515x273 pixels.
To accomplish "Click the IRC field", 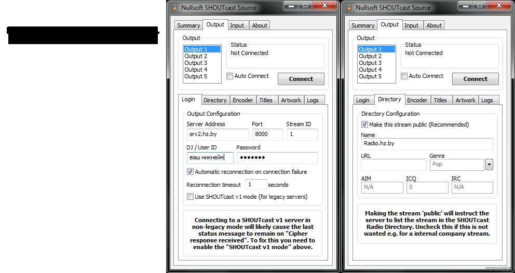I will 472,187.
